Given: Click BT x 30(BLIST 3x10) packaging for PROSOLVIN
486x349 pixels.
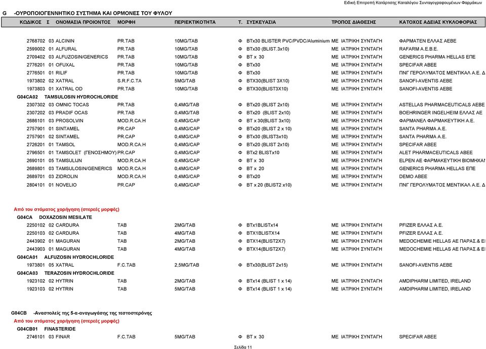Looking at the screenshot, I should pyautogui.click(x=268, y=121).
